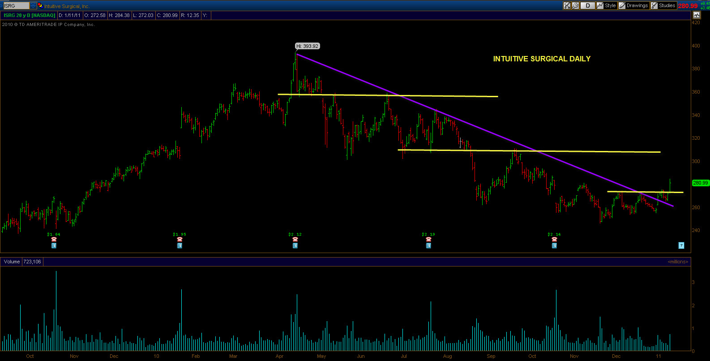The image size is (710, 361).
Task: Click the earnings phone icon for $2.12
Action: click(x=295, y=240)
